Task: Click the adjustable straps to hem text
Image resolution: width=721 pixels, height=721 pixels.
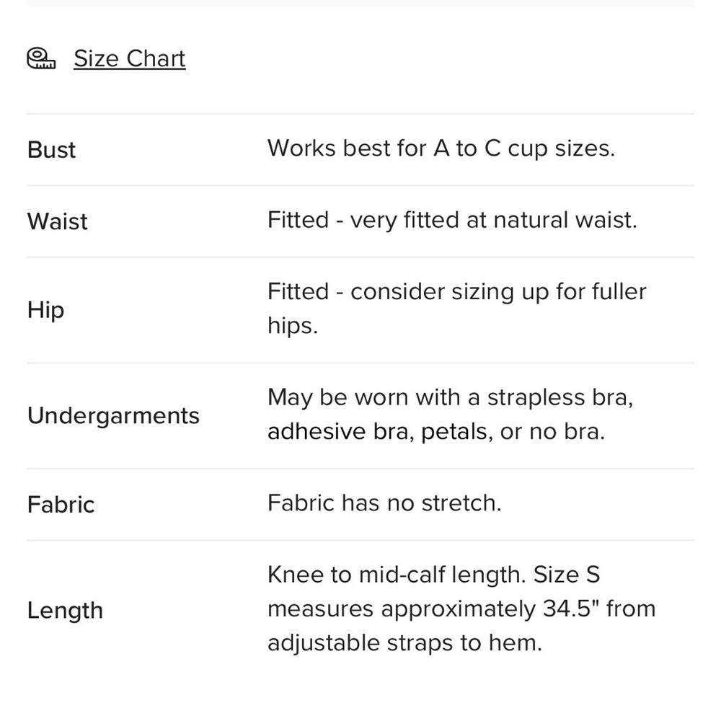Action: [x=404, y=643]
